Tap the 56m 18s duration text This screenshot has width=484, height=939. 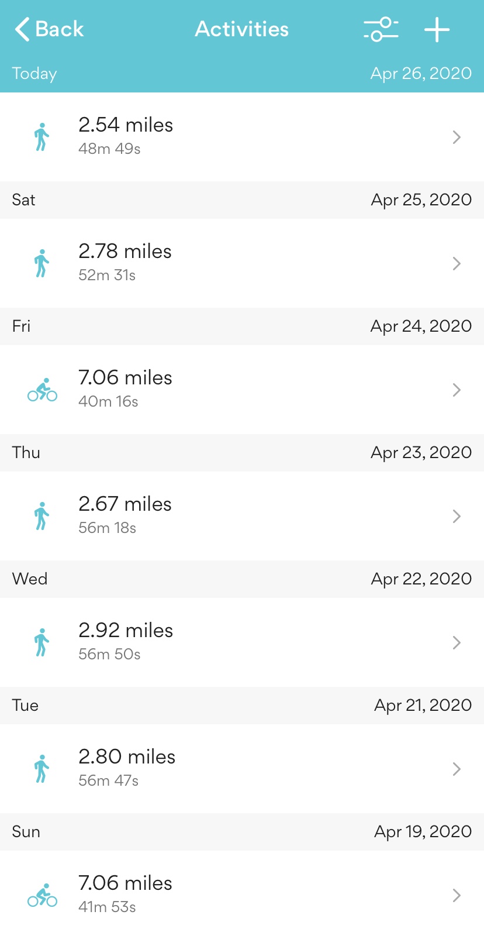tap(107, 528)
